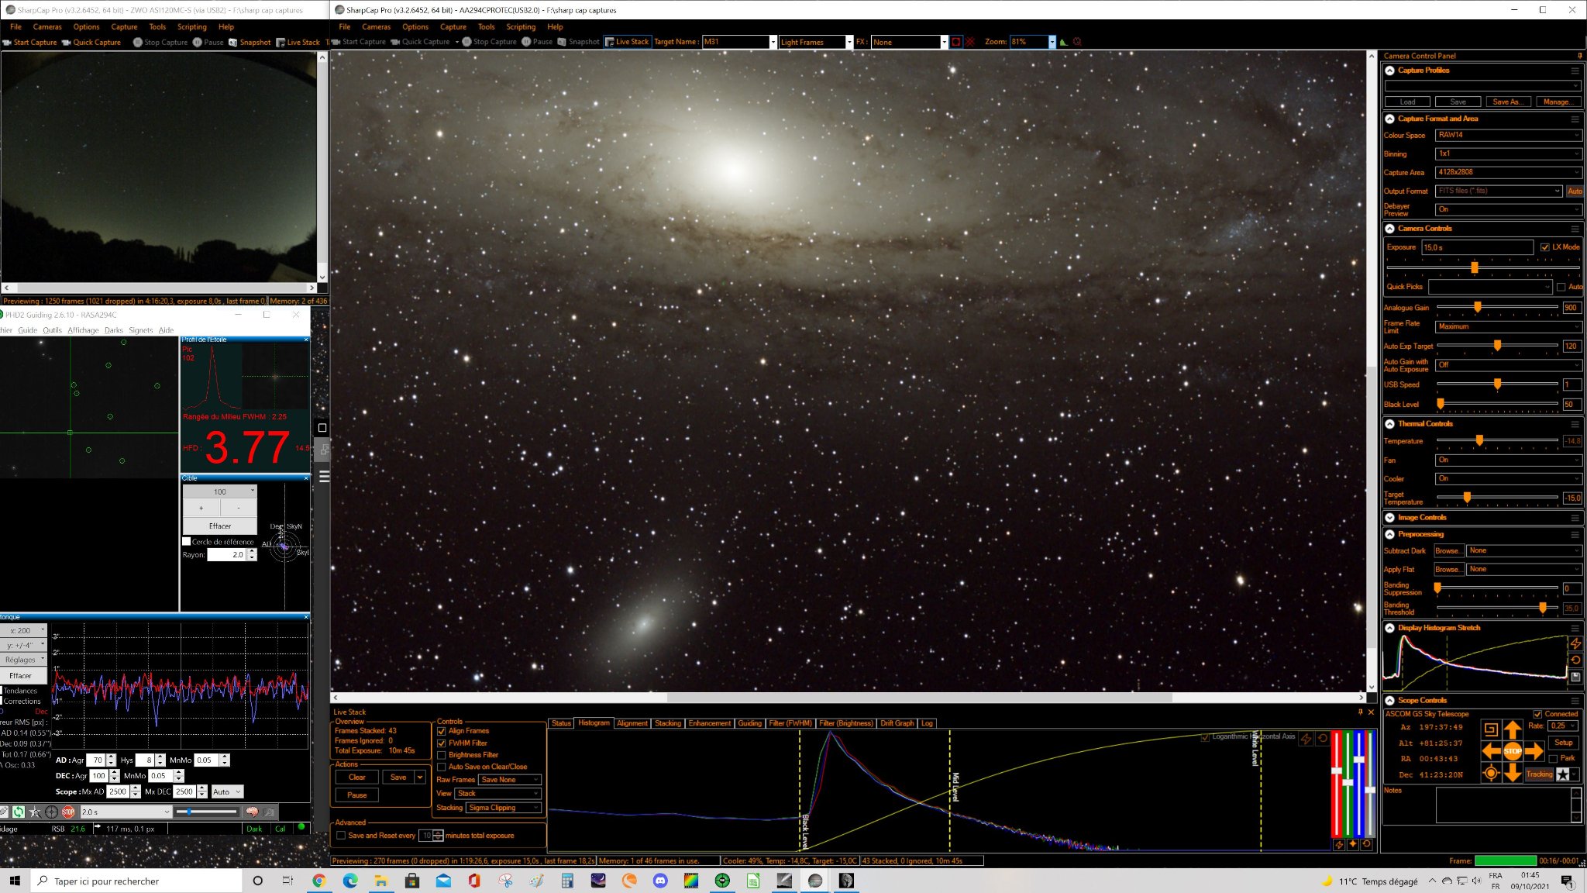Click the red STOP icon in PHD2
The width and height of the screenshot is (1587, 893).
coord(68,812)
